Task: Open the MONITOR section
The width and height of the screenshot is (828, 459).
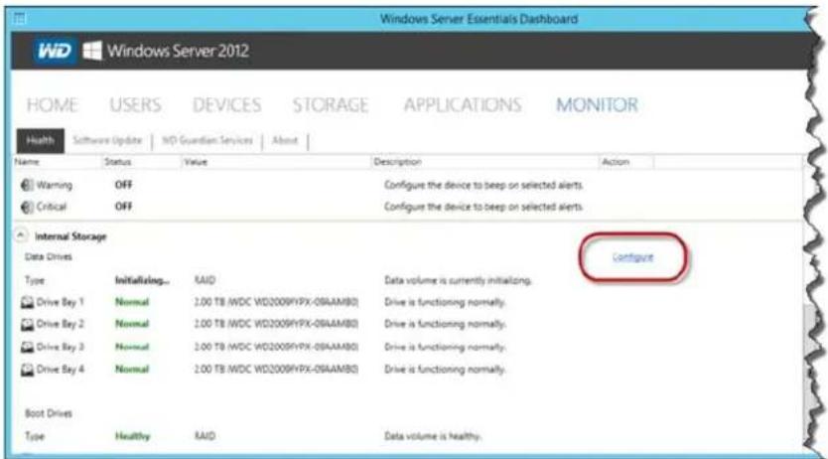Action: click(x=597, y=104)
